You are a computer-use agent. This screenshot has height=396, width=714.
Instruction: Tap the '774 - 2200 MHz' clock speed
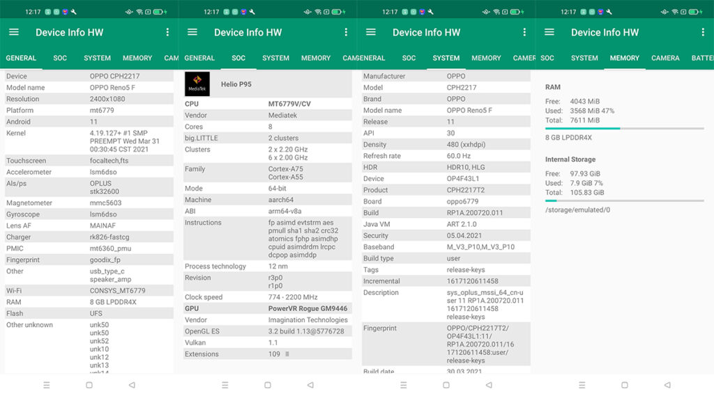(293, 297)
